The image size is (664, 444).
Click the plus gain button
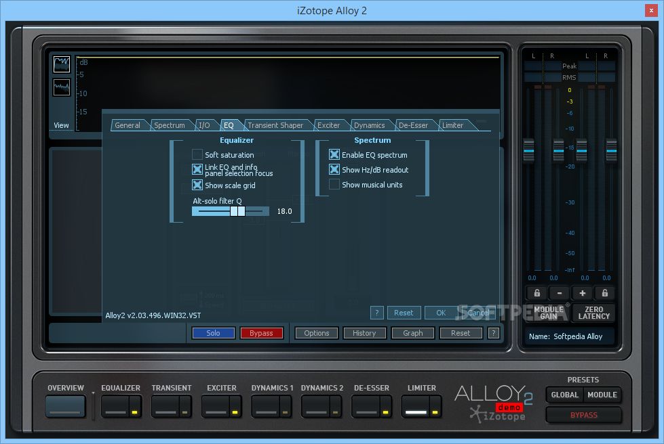coord(582,293)
